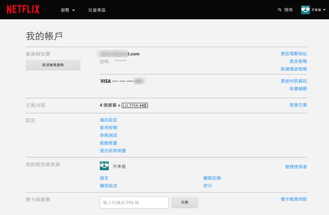Open 觀影記錄 viewing activity
Viewport: 329px width, 215px height.
coord(212,178)
